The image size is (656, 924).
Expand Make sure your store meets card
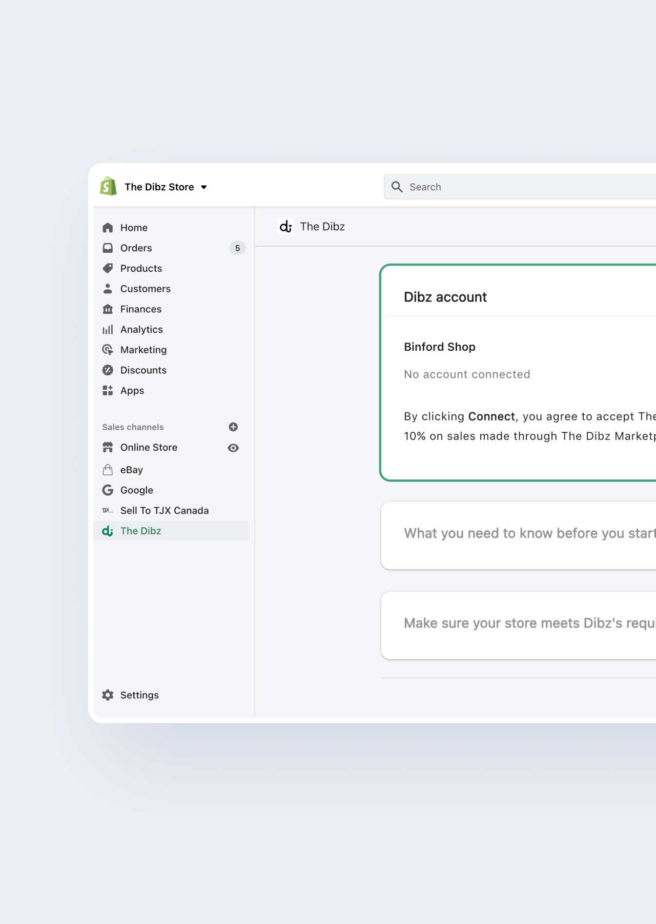point(519,626)
